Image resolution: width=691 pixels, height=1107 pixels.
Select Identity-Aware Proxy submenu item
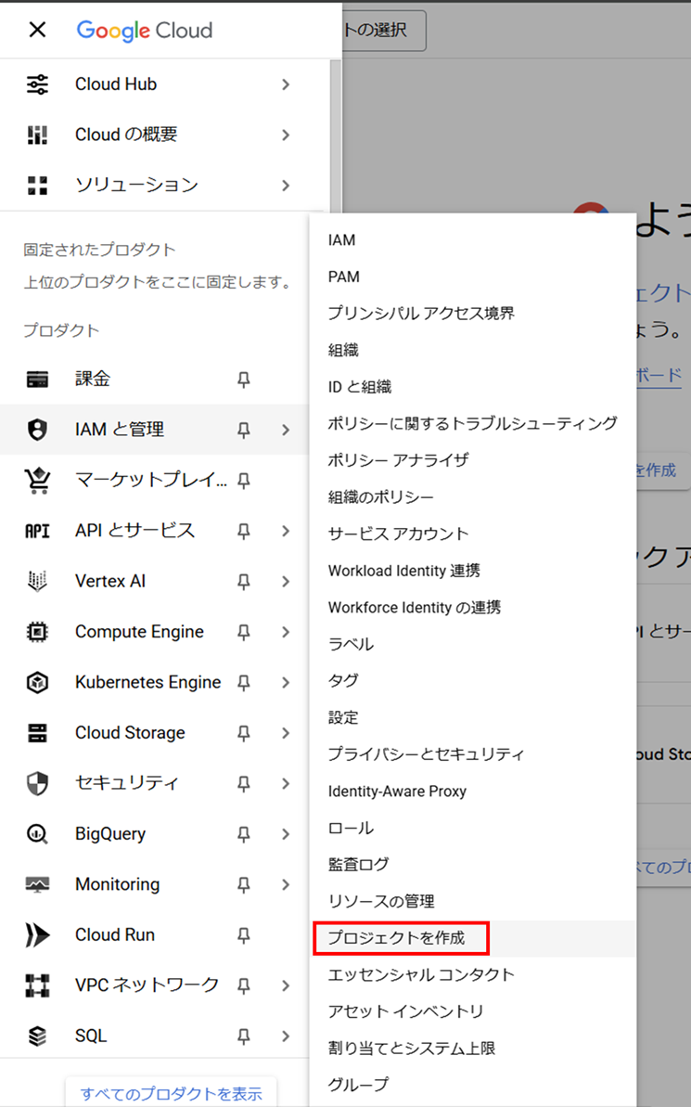click(473, 792)
